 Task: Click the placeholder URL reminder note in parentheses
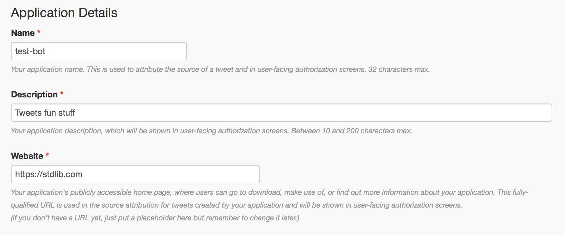pos(155,218)
